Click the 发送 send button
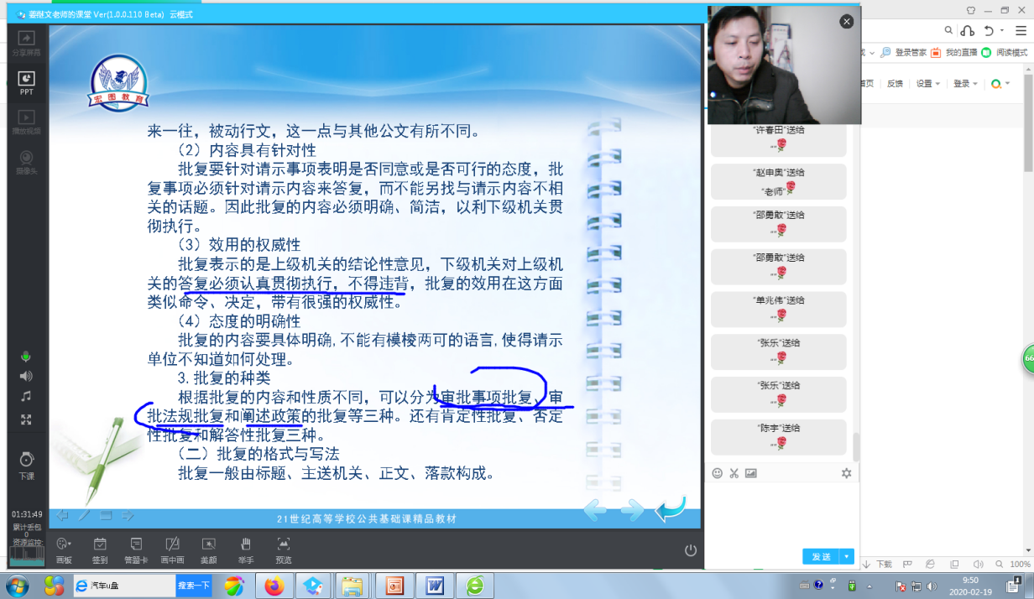Image resolution: width=1034 pixels, height=599 pixels. tap(821, 557)
